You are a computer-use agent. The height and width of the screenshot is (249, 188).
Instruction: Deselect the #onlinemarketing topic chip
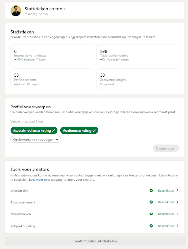click(x=79, y=130)
